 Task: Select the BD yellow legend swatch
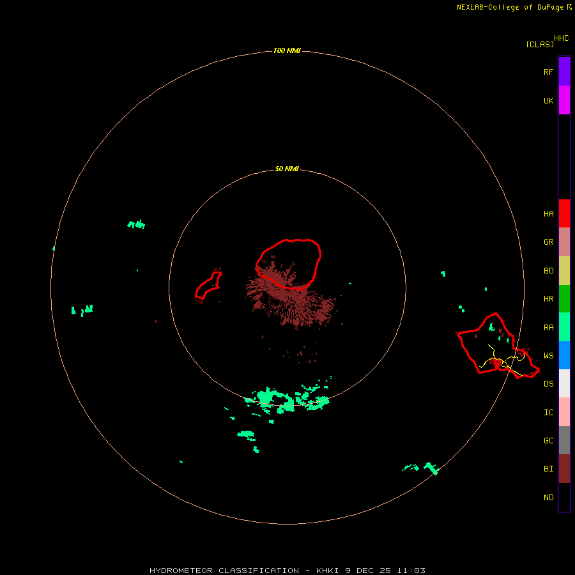pos(564,271)
